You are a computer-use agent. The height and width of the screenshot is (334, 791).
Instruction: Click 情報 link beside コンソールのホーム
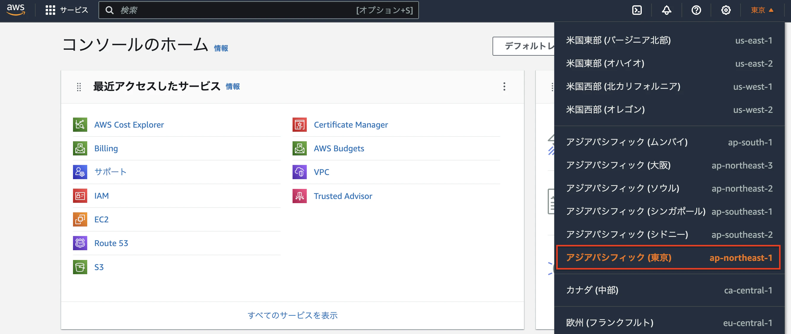point(221,48)
